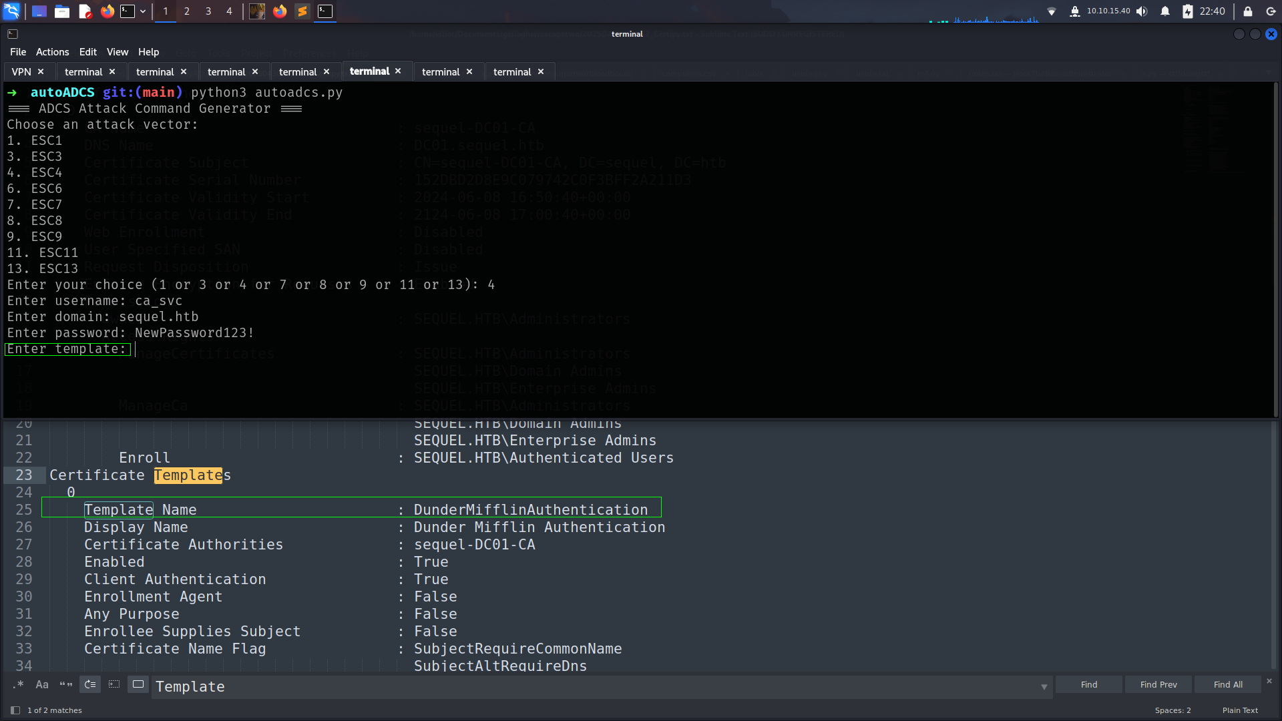The image size is (1282, 721).
Task: Close the Sublime find panel
Action: click(x=1269, y=681)
